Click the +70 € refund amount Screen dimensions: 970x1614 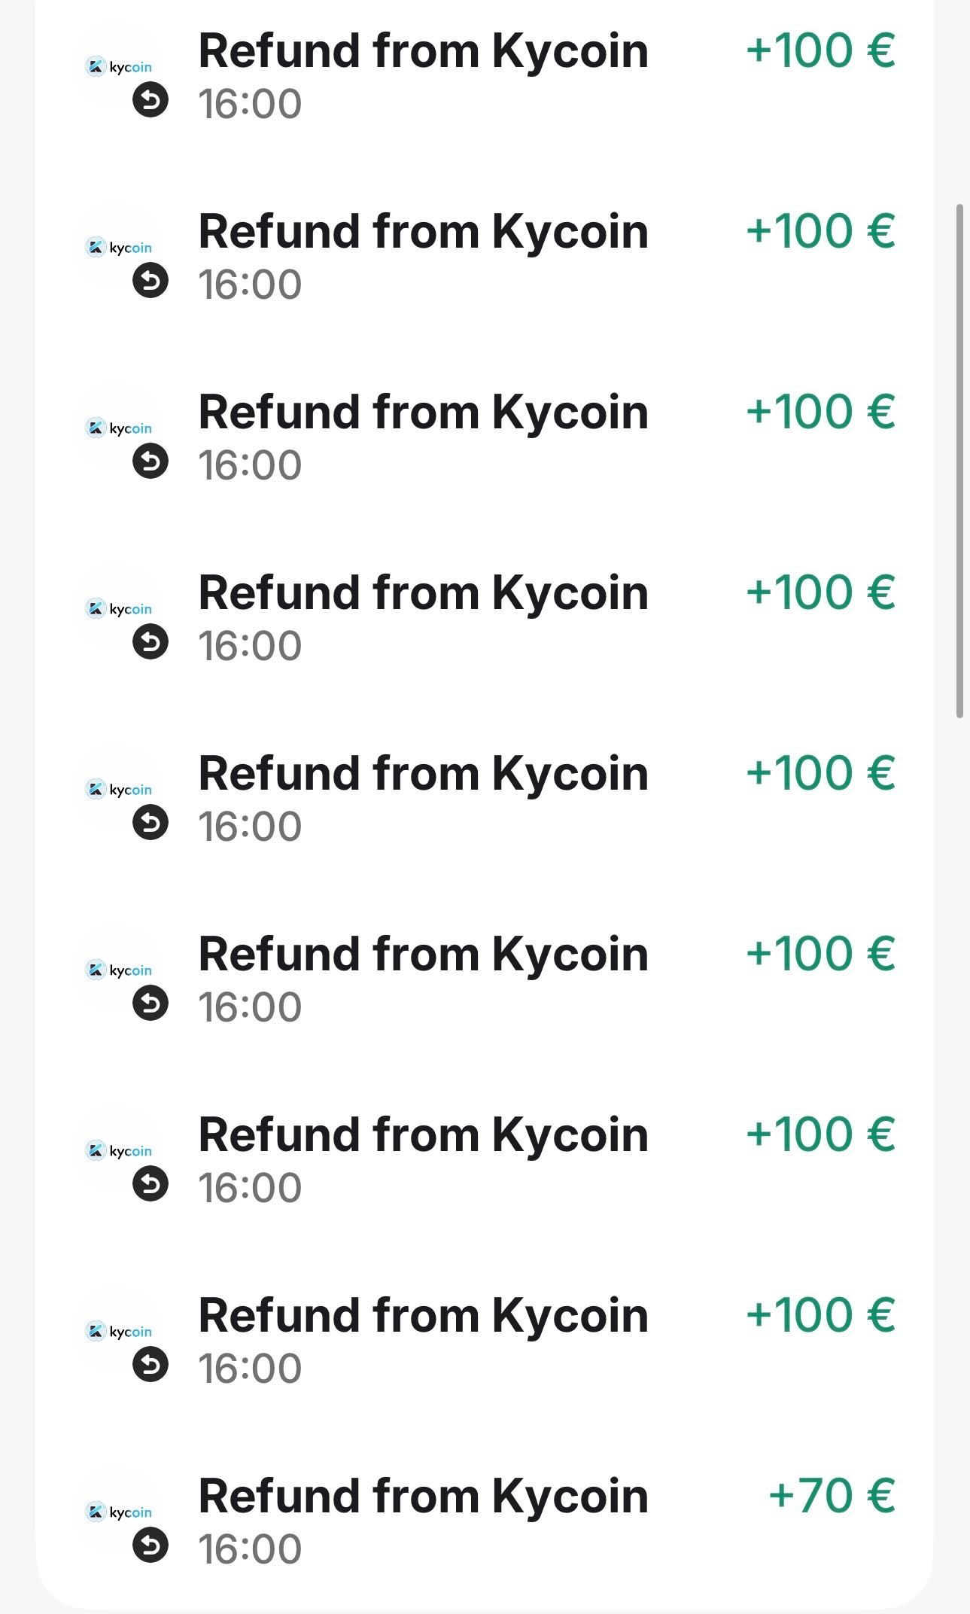[831, 1496]
